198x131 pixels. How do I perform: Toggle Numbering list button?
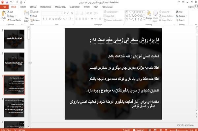pyautogui.click(x=82, y=13)
